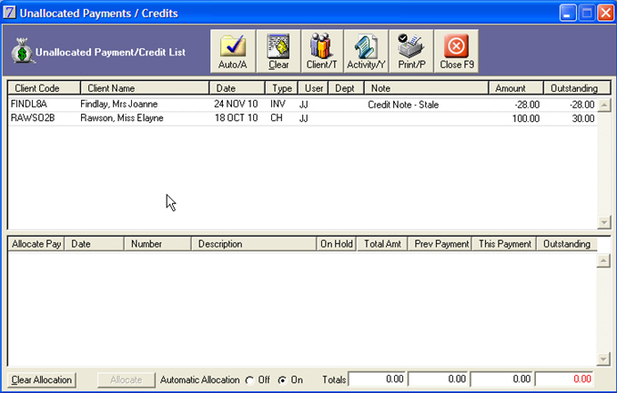
Task: Click the money bag icon beside list title
Action: coord(23,51)
